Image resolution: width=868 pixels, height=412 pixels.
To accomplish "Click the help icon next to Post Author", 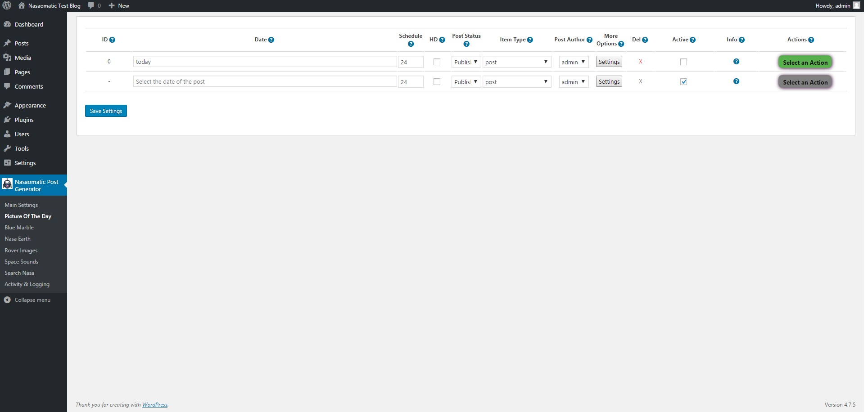I will [589, 40].
